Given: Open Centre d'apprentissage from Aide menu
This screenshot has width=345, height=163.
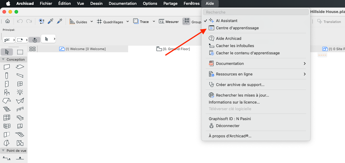Looking at the screenshot, I should click(237, 28).
